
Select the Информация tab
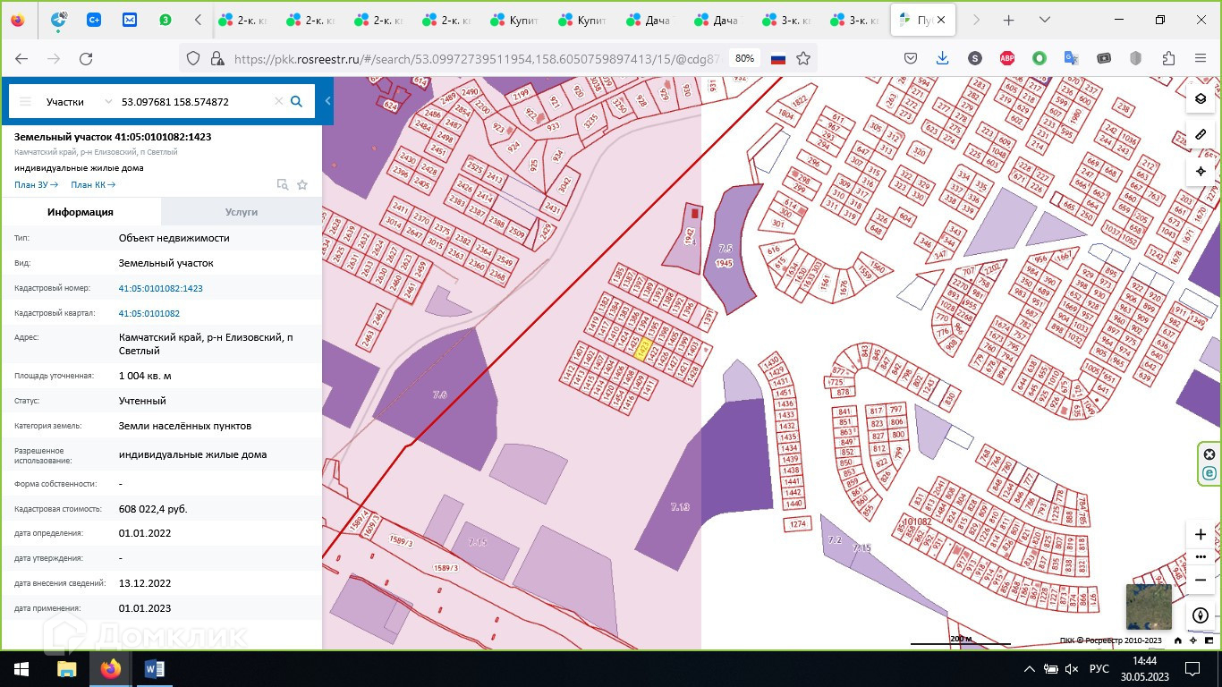[81, 212]
